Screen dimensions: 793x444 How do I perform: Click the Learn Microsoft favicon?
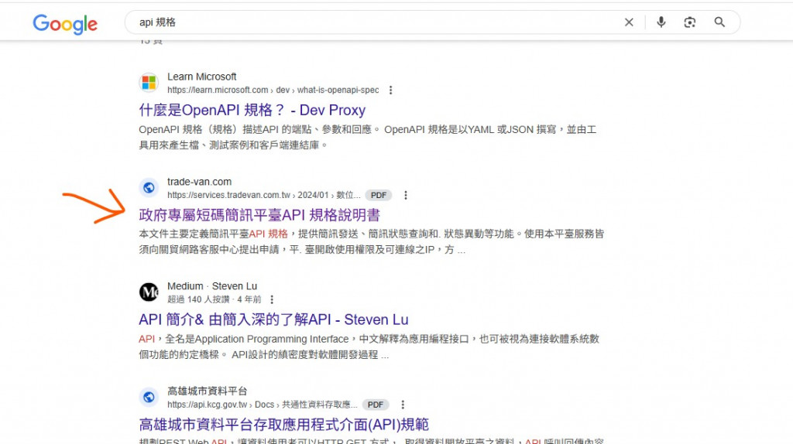(149, 82)
